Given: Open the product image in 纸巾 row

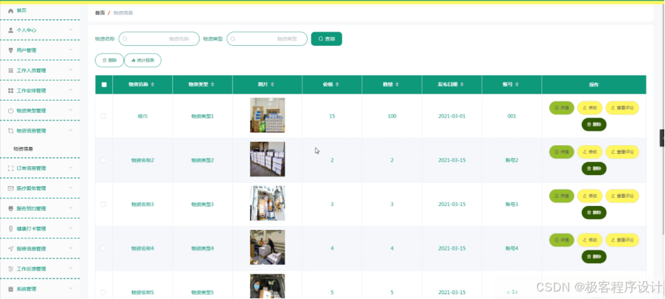Looking at the screenshot, I should (267, 115).
